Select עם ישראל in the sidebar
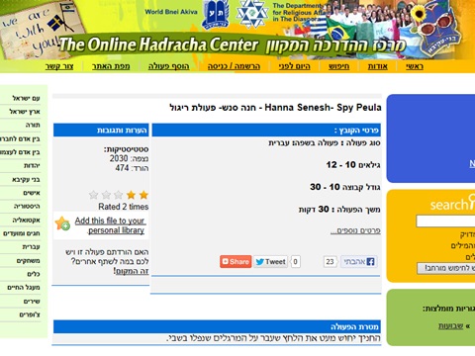This screenshot has width=475, height=356. (26, 98)
